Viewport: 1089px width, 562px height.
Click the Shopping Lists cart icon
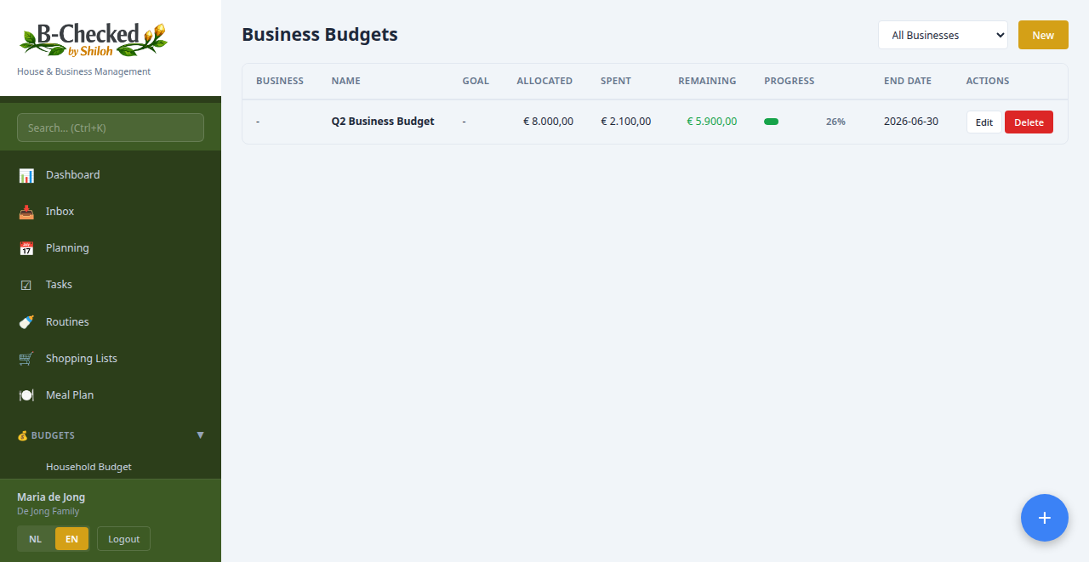pos(26,358)
